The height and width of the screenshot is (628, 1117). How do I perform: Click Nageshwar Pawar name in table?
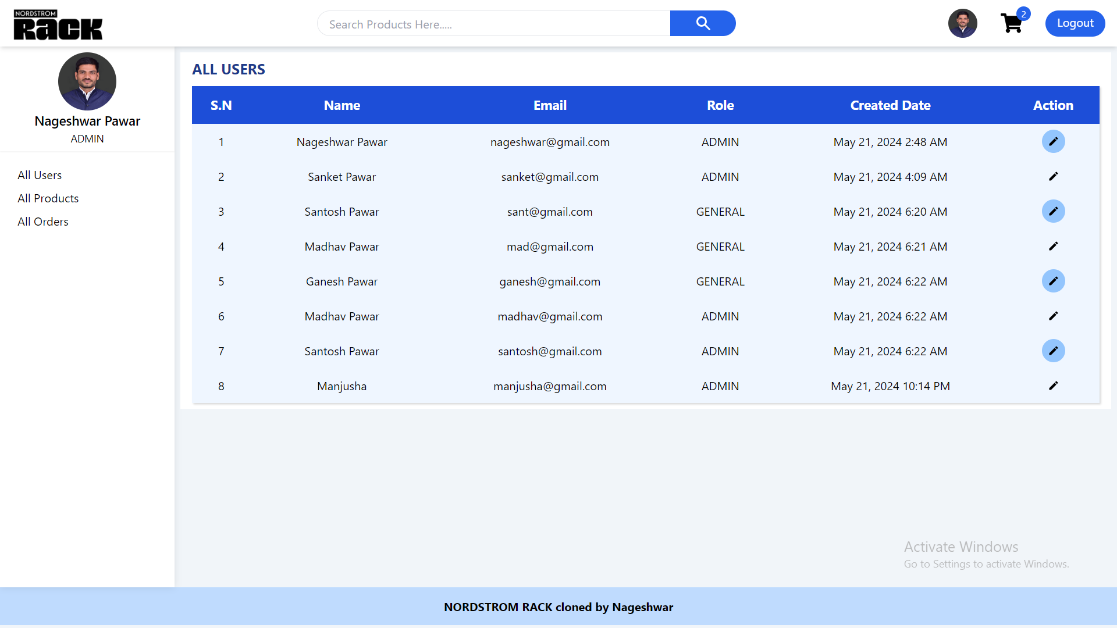[x=342, y=142]
